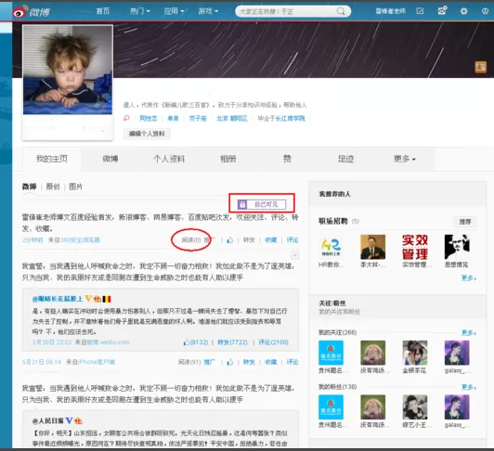The width and height of the screenshot is (494, 451).
Task: Open the 双子座 profile tag link
Action: [198, 119]
